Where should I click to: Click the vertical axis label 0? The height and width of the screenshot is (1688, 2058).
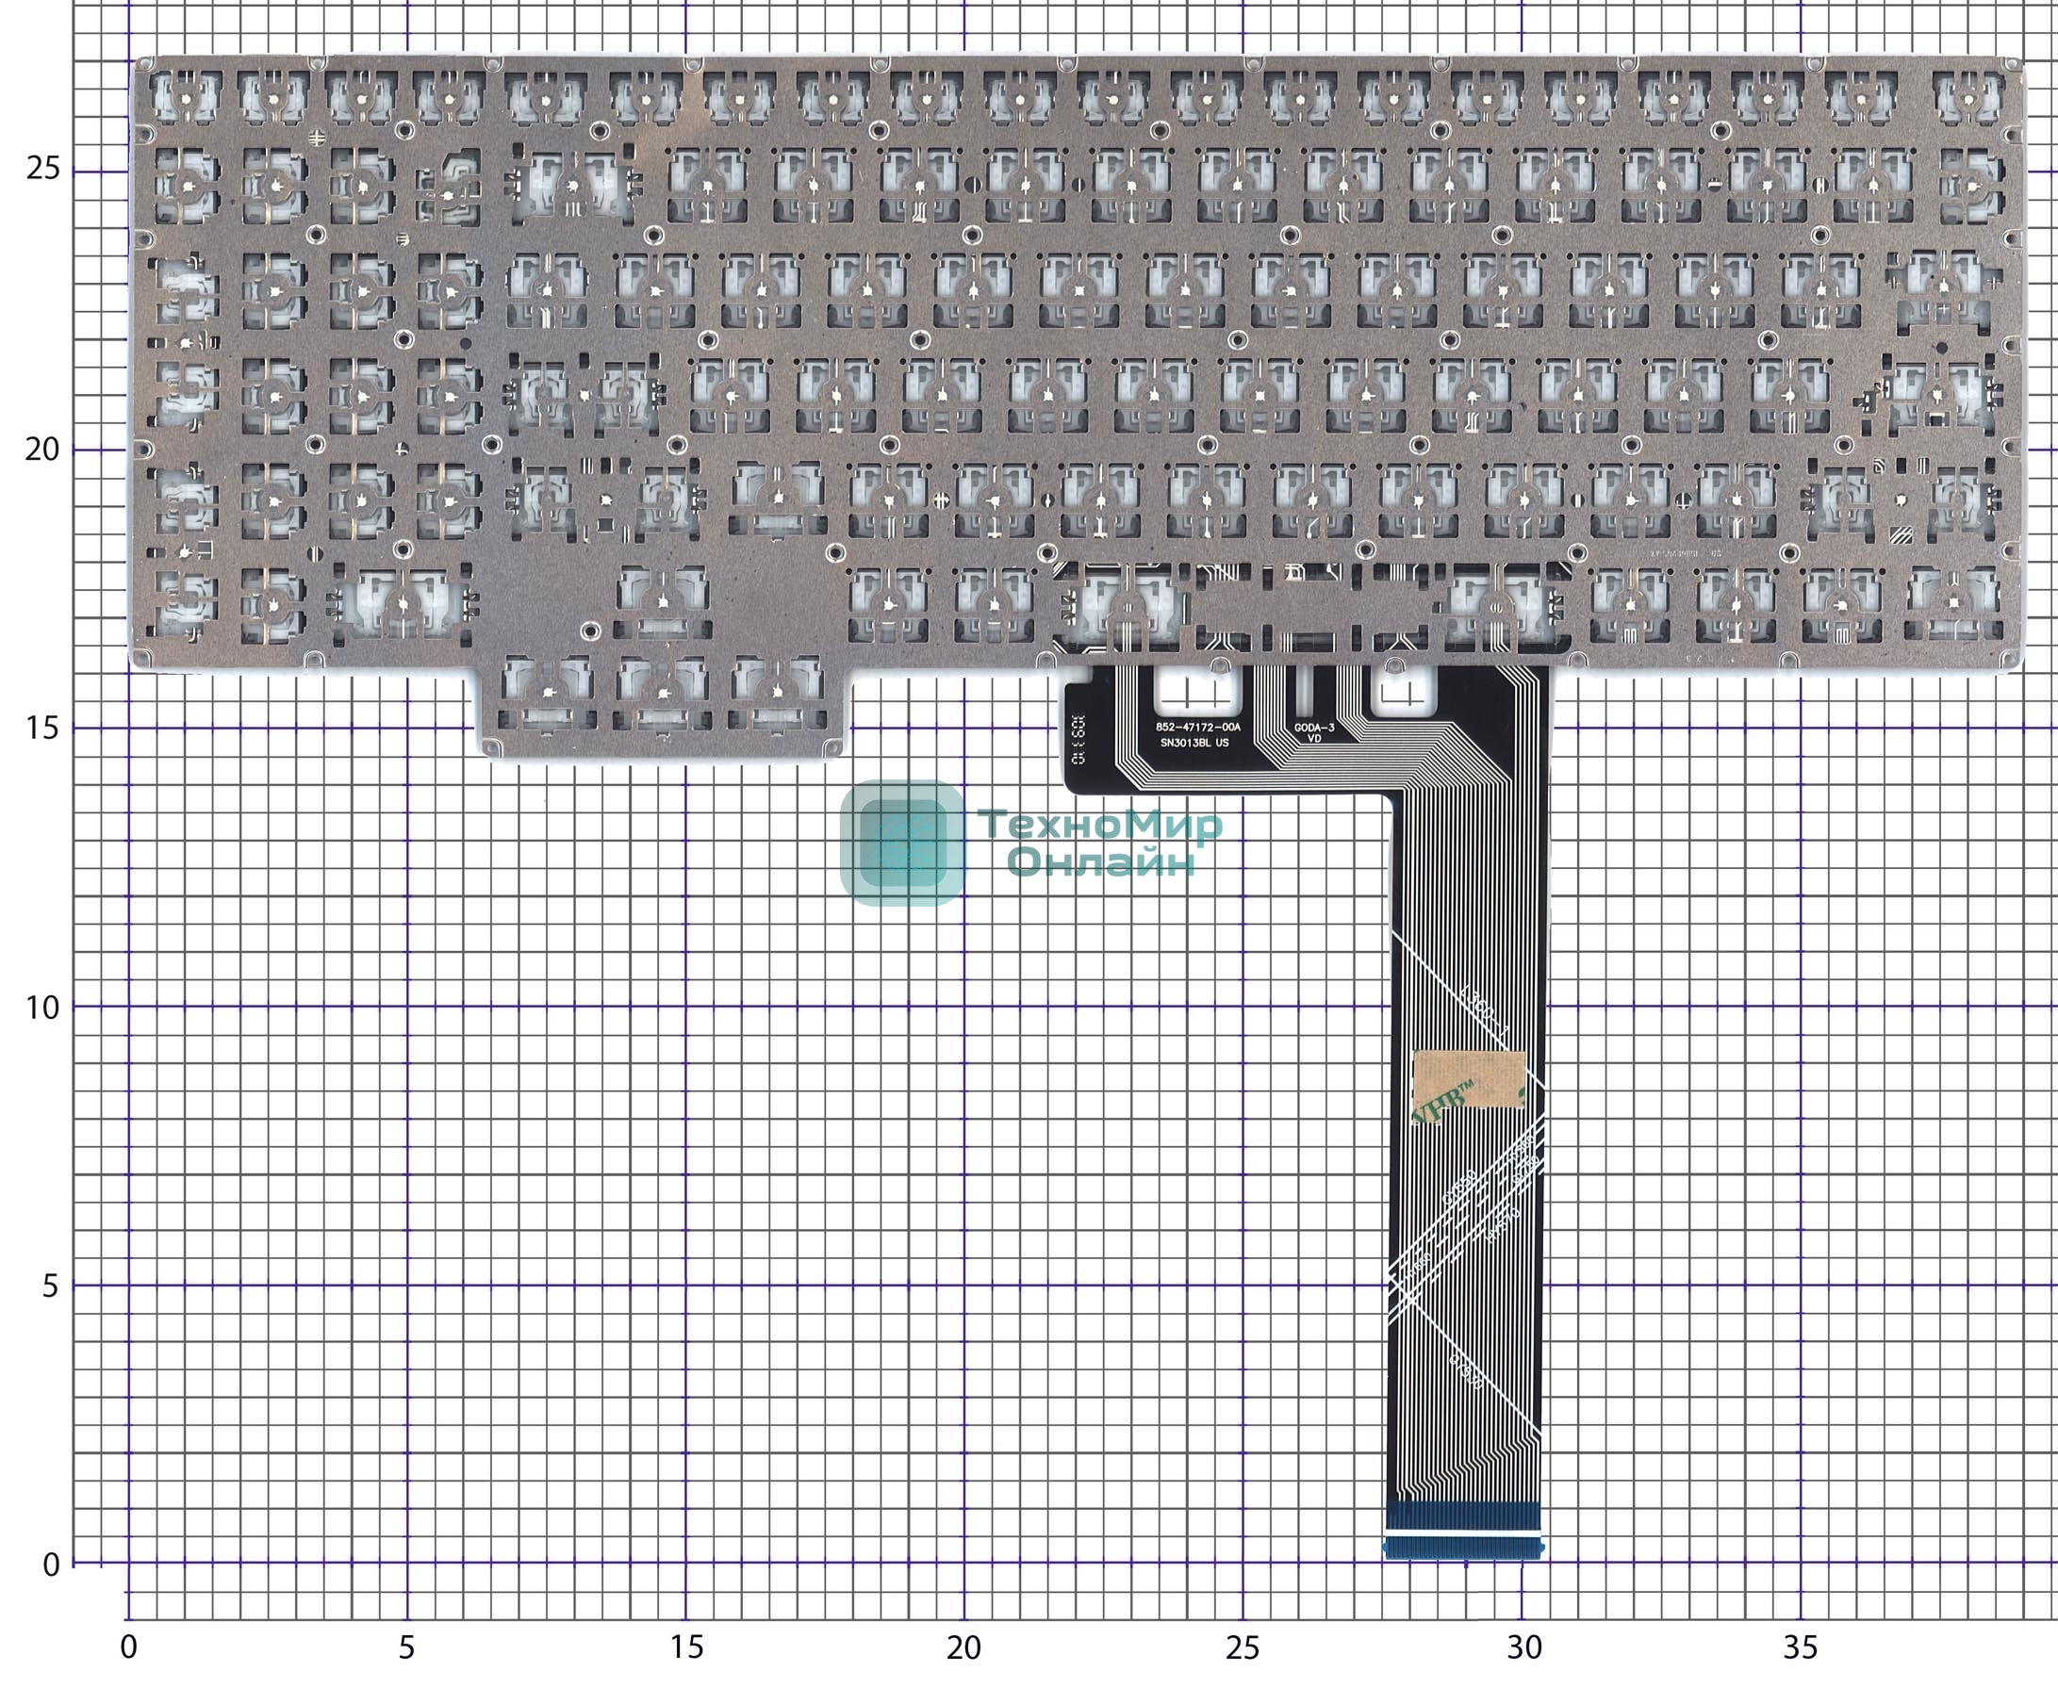pos(51,1565)
